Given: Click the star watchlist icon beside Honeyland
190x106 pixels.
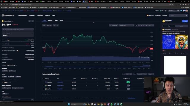Looking at the screenshot, I should point(30,21).
